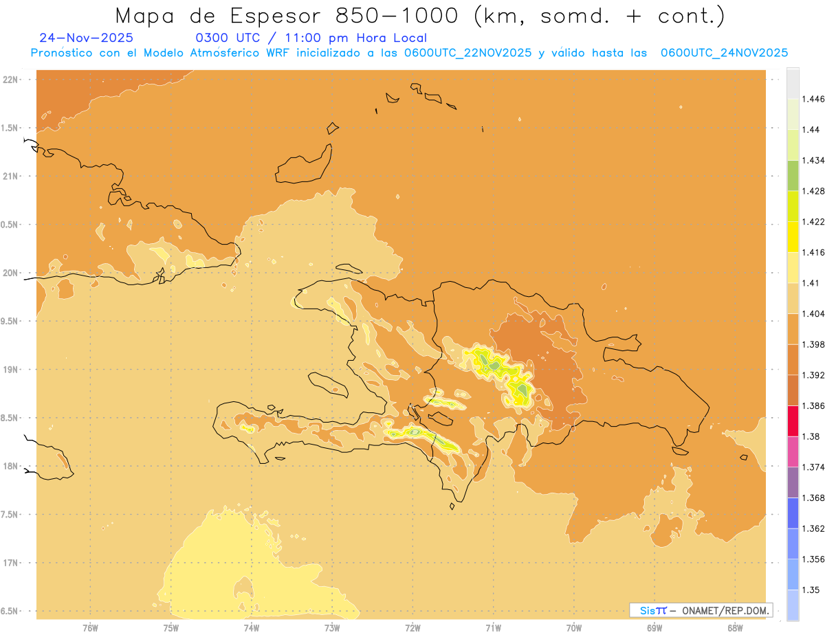Click latitude label '9.5N'
The width and height of the screenshot is (825, 637).
point(11,321)
